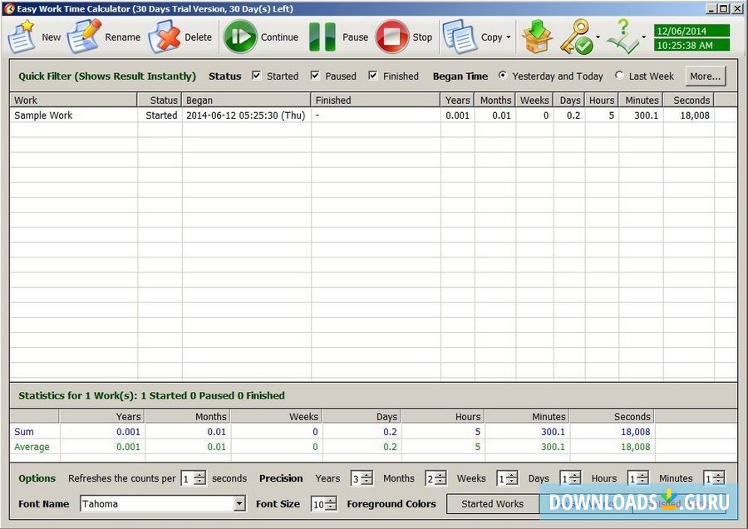Screen dimensions: 748x529
Task: Click the Sum row label in statistics
Action: coord(24,432)
